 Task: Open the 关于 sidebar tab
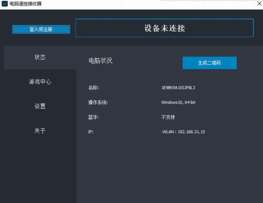tap(40, 130)
